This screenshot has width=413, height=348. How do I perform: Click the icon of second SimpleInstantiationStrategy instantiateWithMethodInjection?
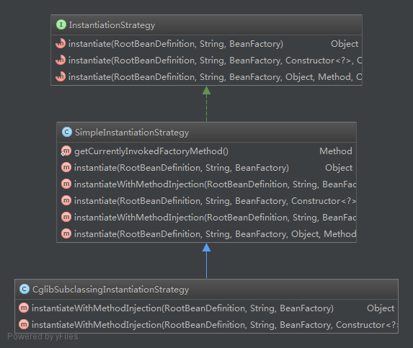pyautogui.click(x=66, y=217)
